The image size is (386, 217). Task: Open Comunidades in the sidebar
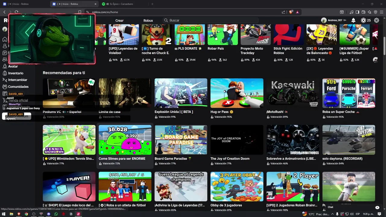pos(16,87)
